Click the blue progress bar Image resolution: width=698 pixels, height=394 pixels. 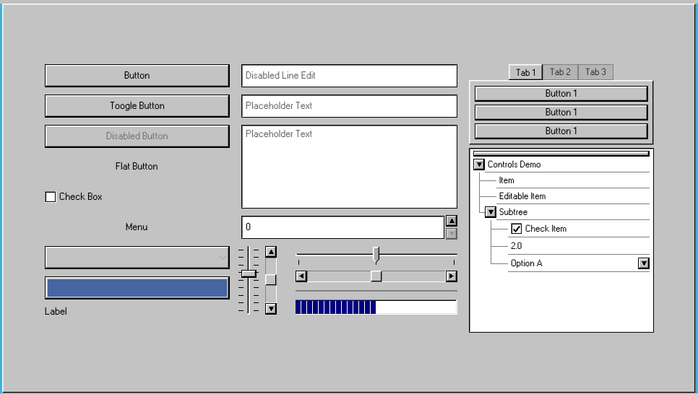(x=376, y=307)
